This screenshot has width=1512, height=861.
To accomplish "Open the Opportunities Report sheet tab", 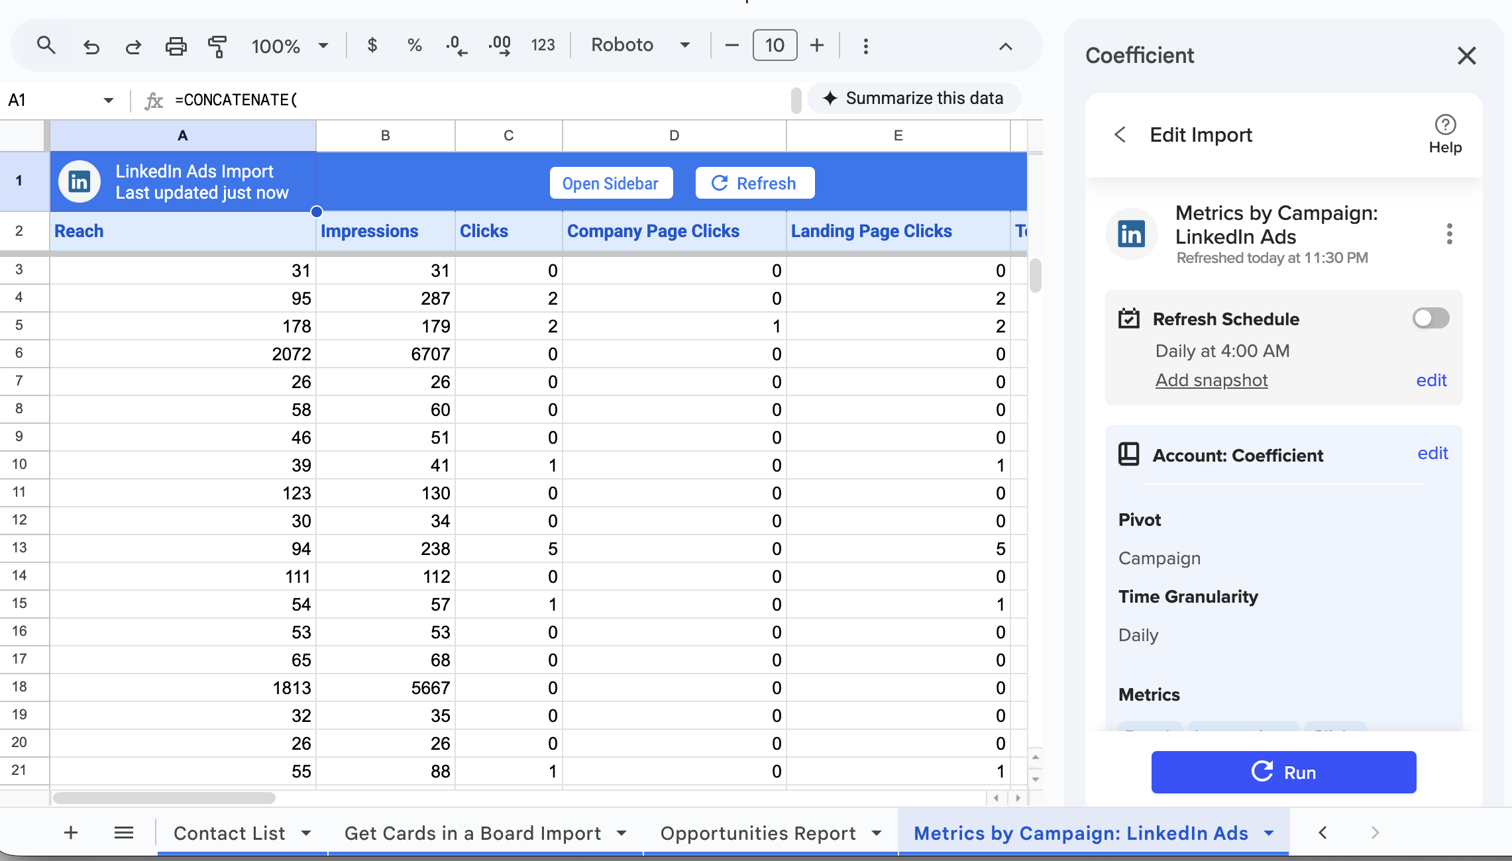I will [x=758, y=833].
